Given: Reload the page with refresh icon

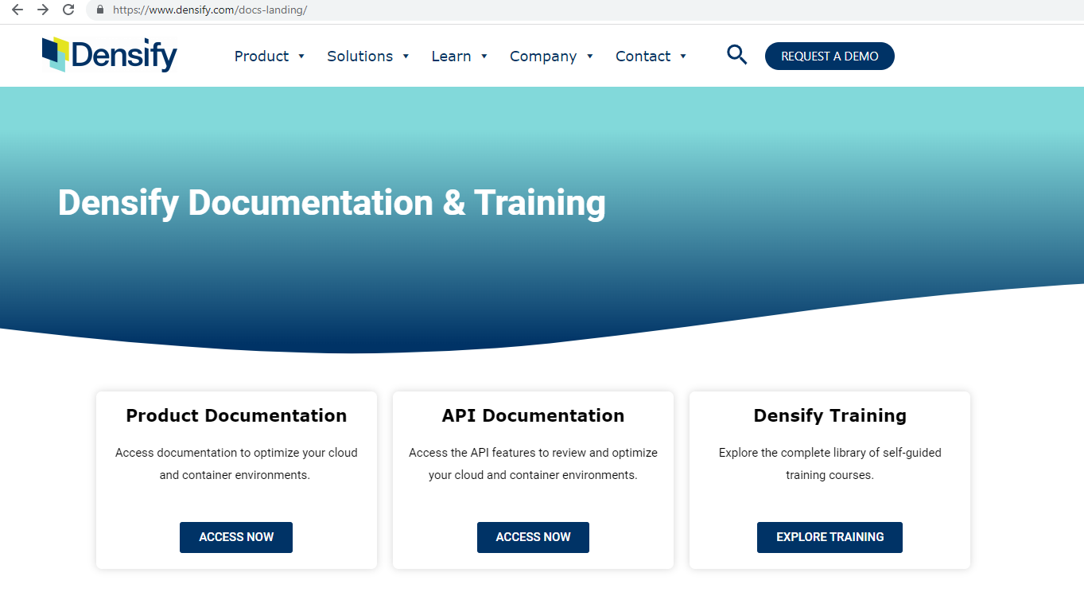Looking at the screenshot, I should coord(68,10).
